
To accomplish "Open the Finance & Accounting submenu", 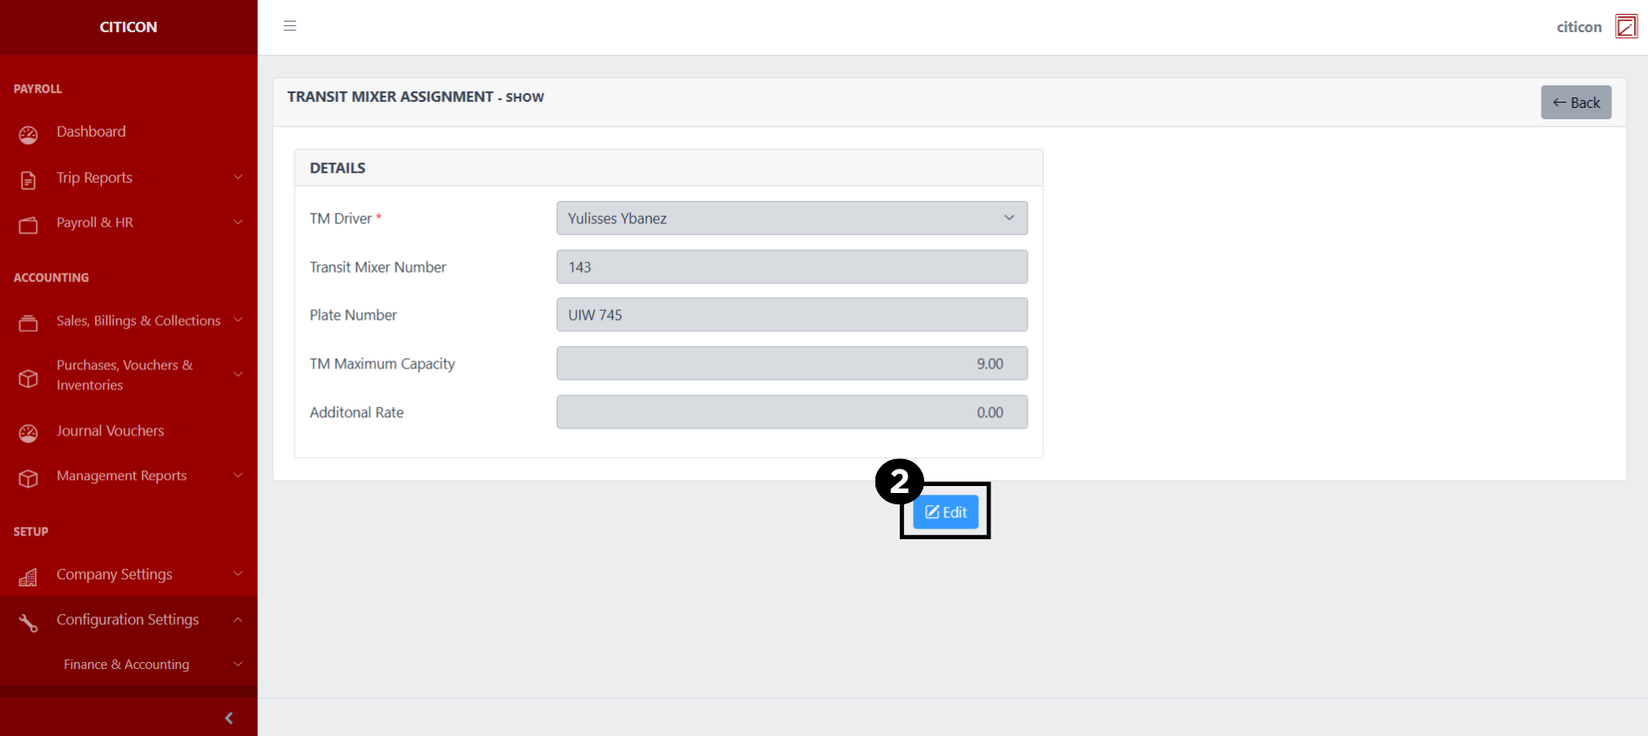I will 129,664.
